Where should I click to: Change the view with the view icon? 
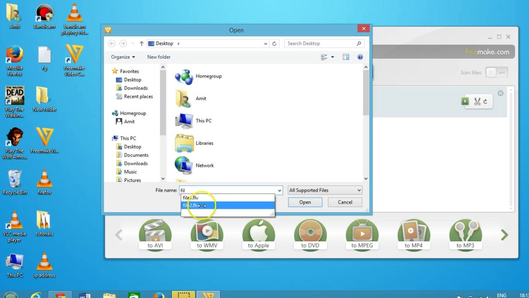point(324,57)
